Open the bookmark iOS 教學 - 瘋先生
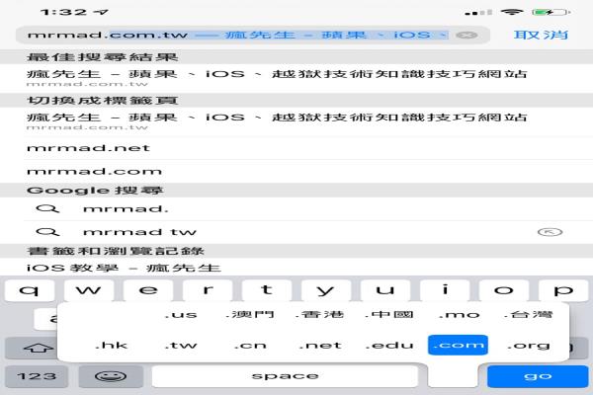The width and height of the screenshot is (593, 395). tap(296, 268)
